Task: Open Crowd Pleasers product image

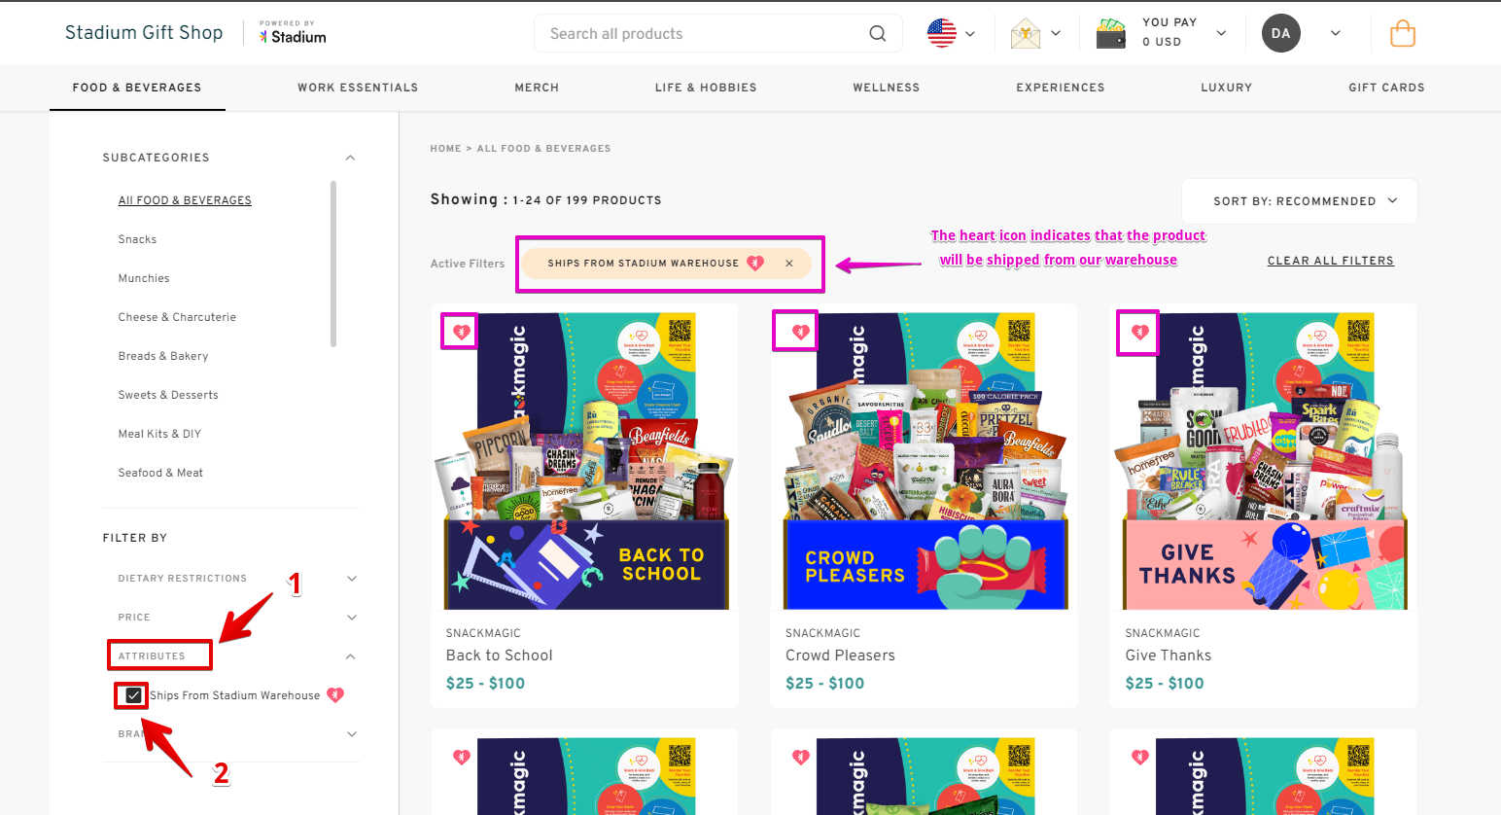Action: click(925, 461)
